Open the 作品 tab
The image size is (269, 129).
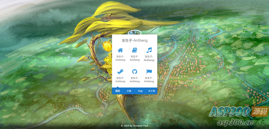coord(140,91)
